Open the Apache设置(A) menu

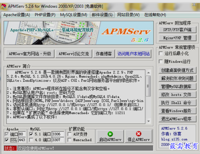coord(16,15)
